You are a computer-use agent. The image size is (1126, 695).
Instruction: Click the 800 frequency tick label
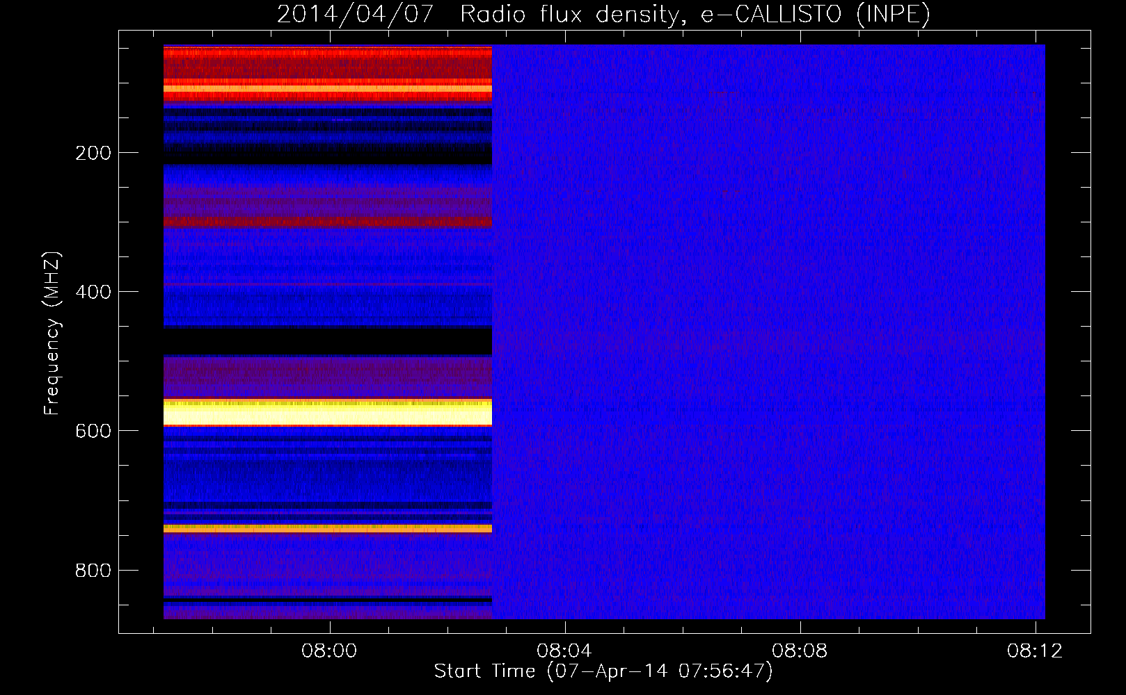coord(93,570)
